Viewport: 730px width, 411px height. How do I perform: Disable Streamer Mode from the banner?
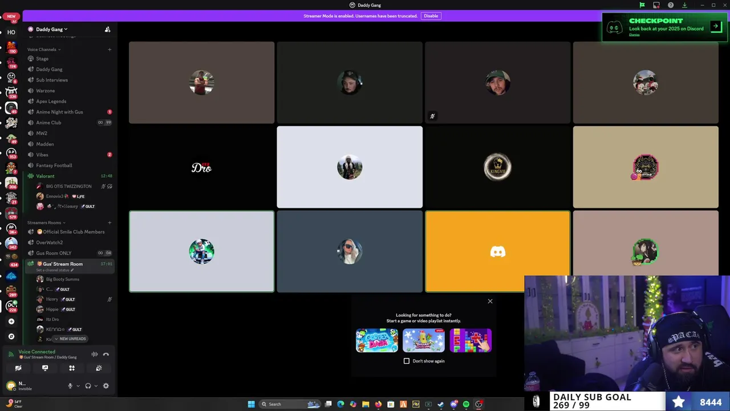[431, 16]
